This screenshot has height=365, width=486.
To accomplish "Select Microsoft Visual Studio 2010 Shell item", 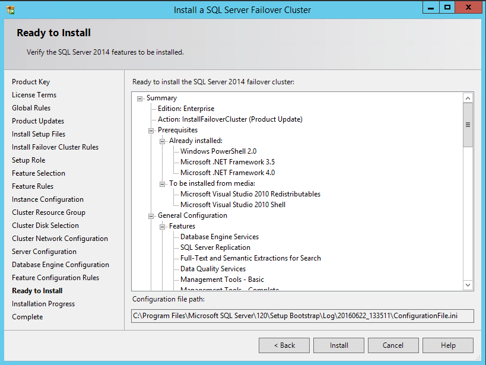I will click(233, 205).
